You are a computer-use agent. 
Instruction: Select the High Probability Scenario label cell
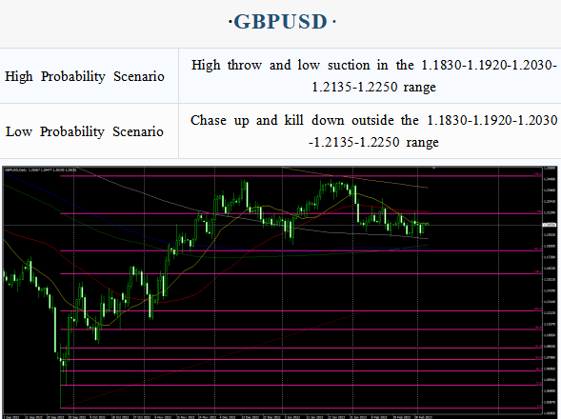89,76
